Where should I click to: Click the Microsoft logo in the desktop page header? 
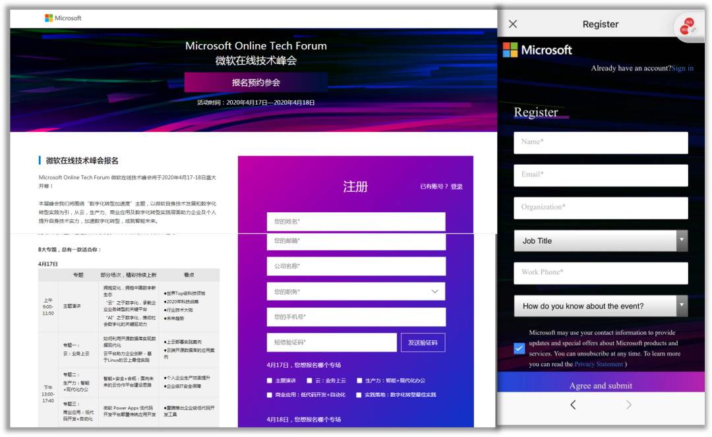pos(63,18)
